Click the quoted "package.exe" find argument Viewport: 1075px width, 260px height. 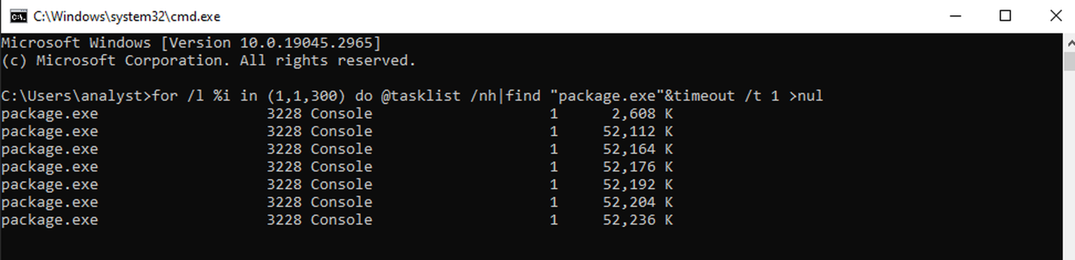607,95
